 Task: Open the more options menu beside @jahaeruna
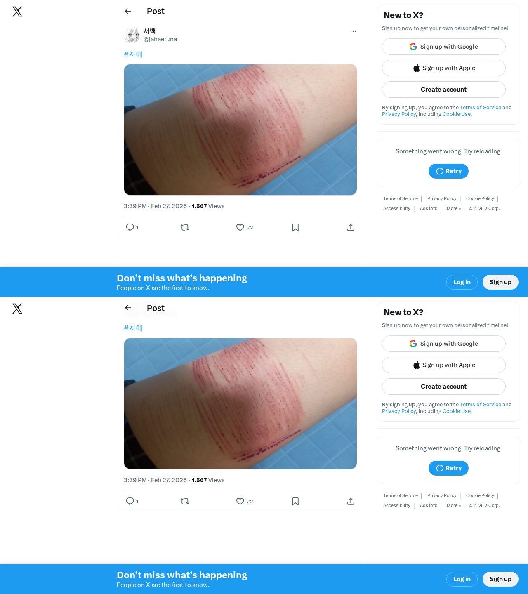pyautogui.click(x=353, y=31)
